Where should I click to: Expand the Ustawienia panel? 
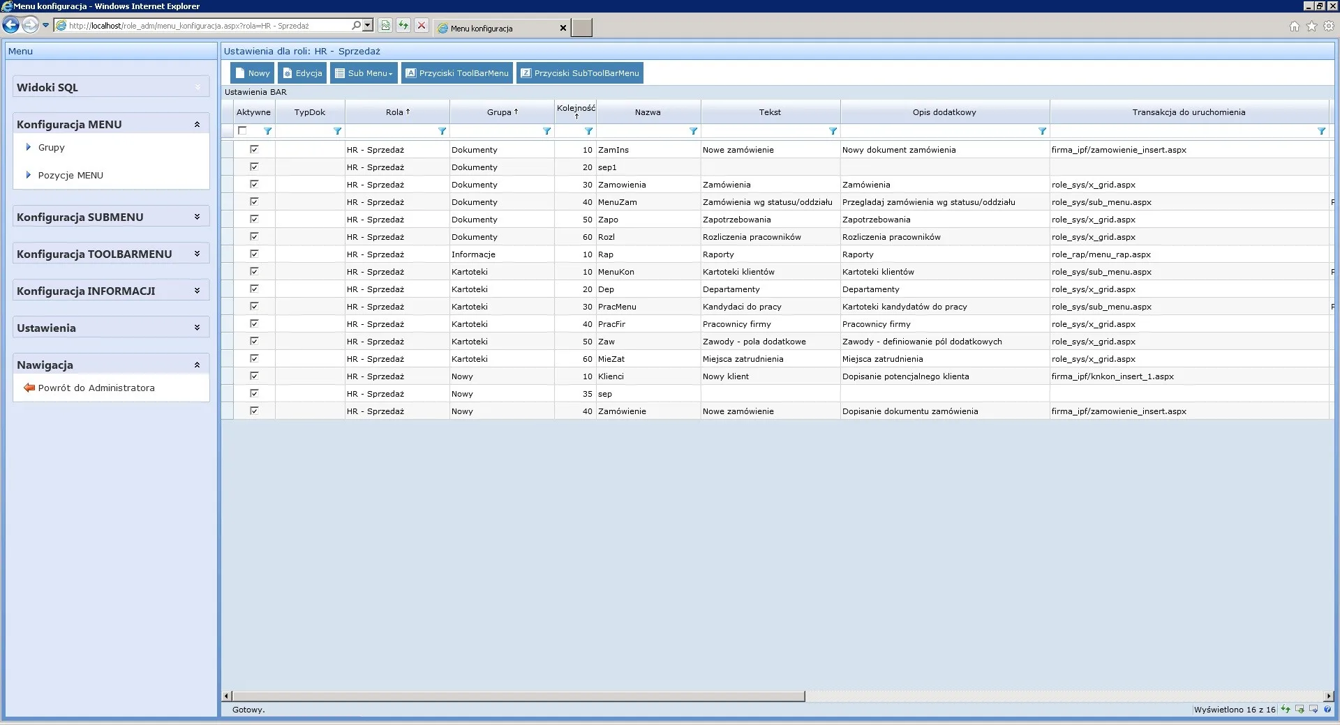coord(198,328)
